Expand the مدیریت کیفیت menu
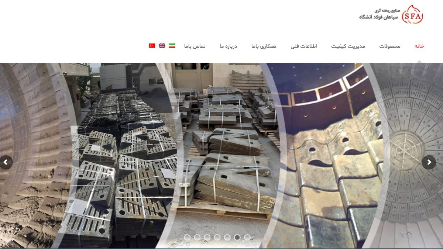 (x=348, y=46)
